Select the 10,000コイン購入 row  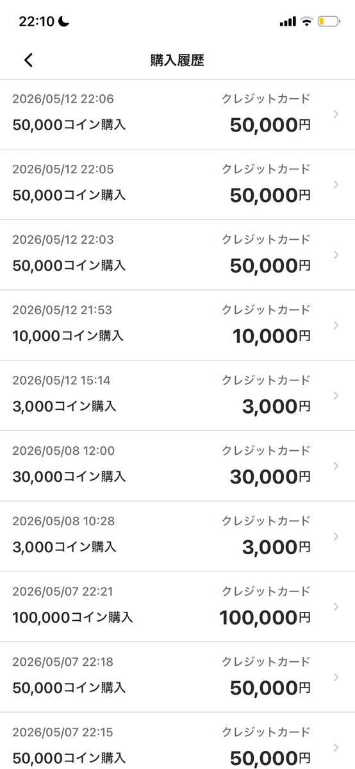tap(177, 325)
